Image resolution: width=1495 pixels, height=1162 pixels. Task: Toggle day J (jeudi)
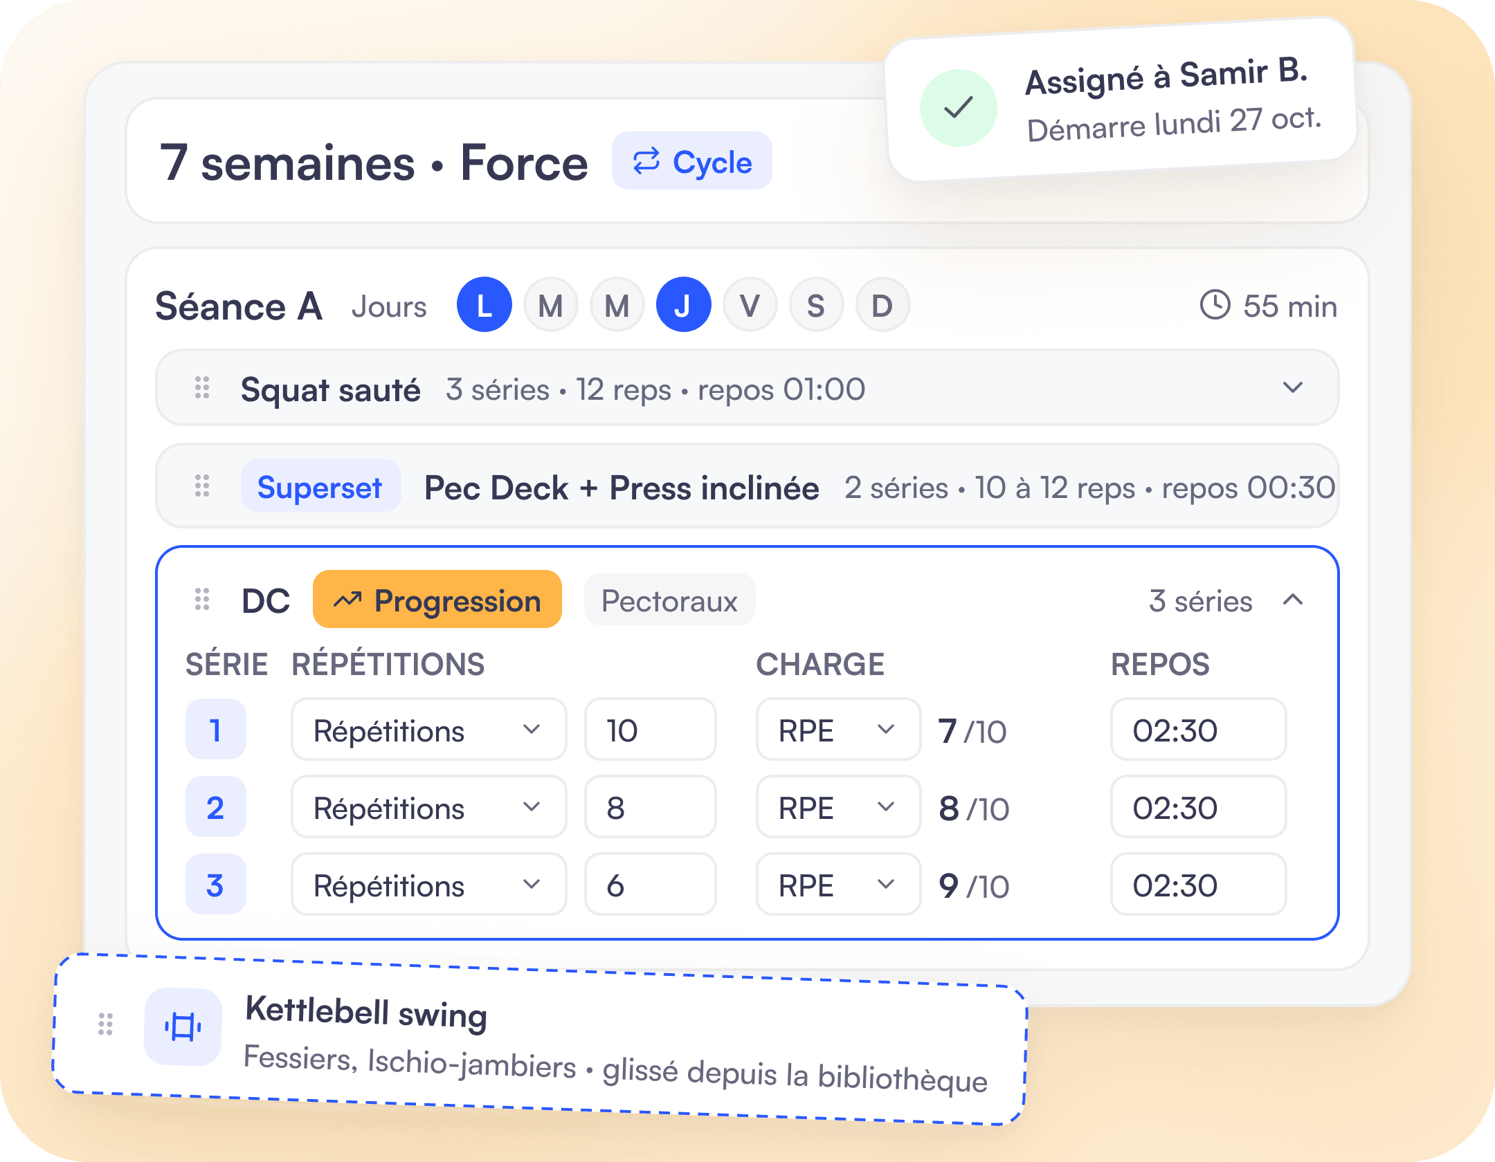click(x=684, y=305)
